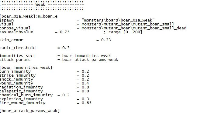200x113 pixels.
Task: Click the explosion_immunity value 0.3
Action: point(85,99)
